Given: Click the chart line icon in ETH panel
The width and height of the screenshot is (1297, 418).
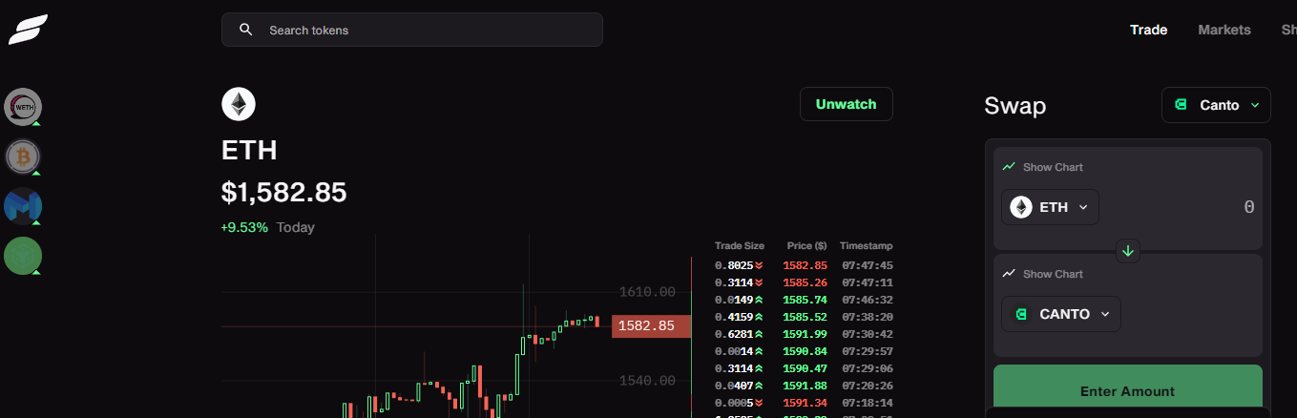Looking at the screenshot, I should click(1009, 167).
